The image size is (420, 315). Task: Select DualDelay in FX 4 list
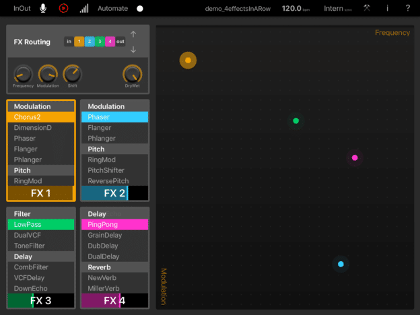[x=114, y=256]
